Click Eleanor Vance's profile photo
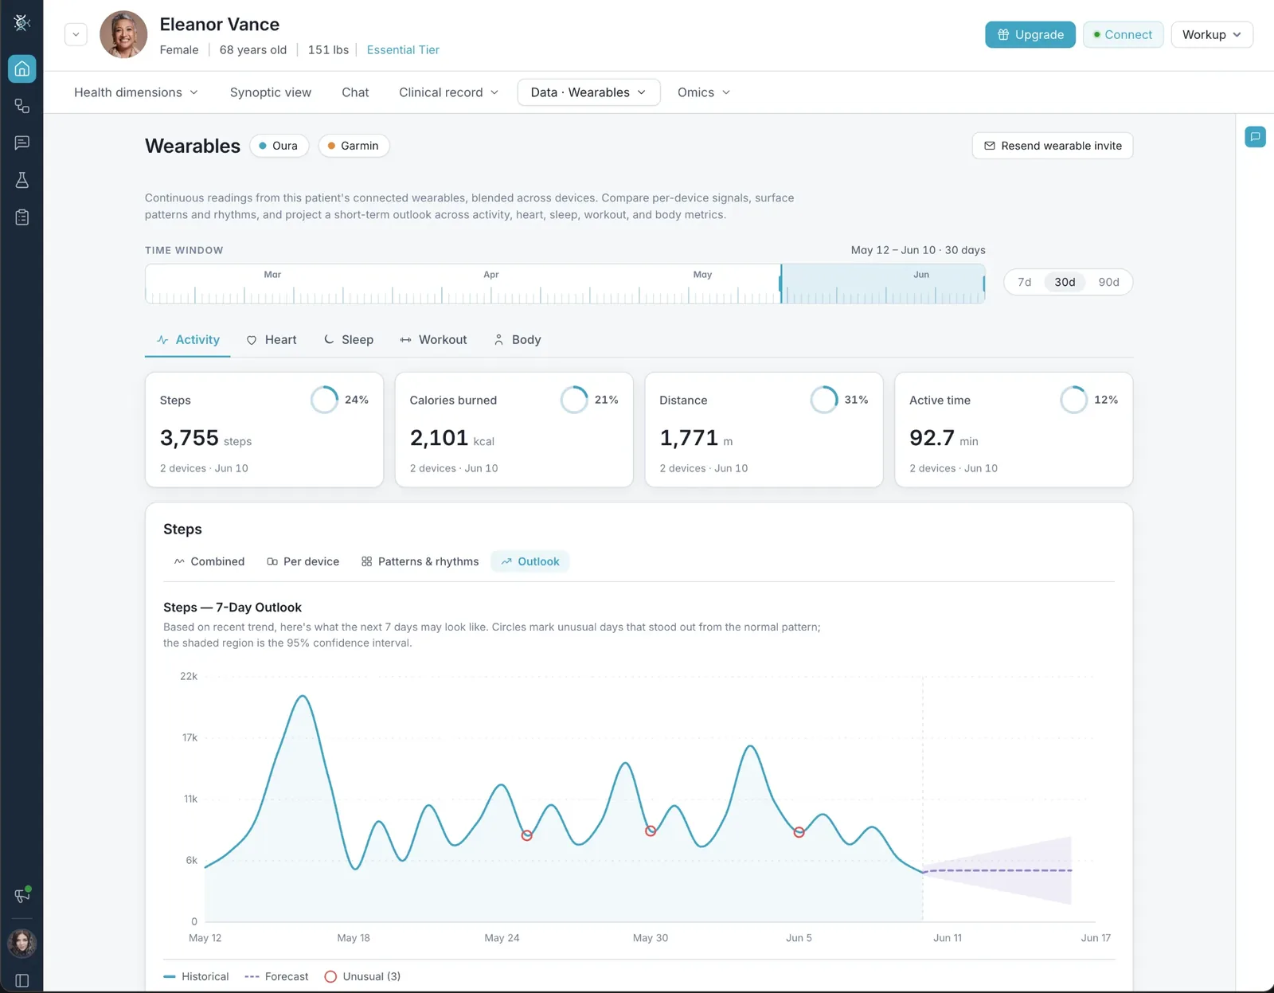Image resolution: width=1274 pixels, height=993 pixels. (123, 34)
